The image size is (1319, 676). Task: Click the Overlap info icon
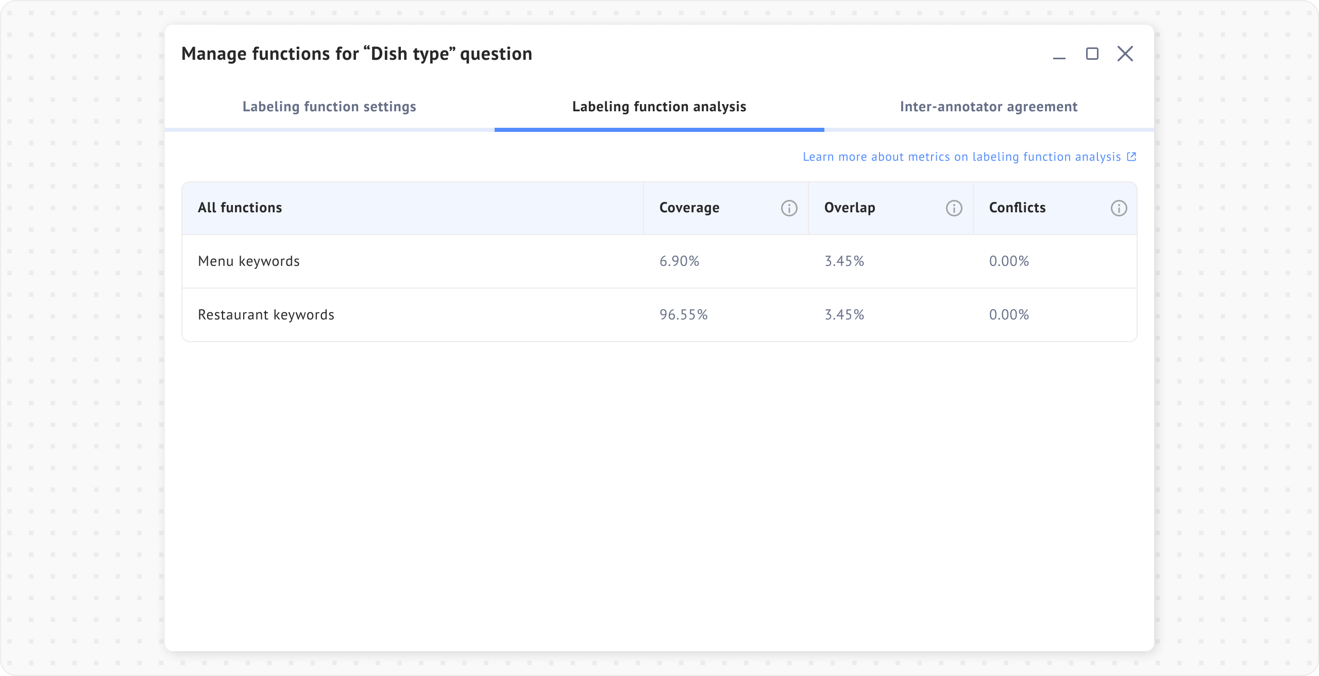click(954, 208)
